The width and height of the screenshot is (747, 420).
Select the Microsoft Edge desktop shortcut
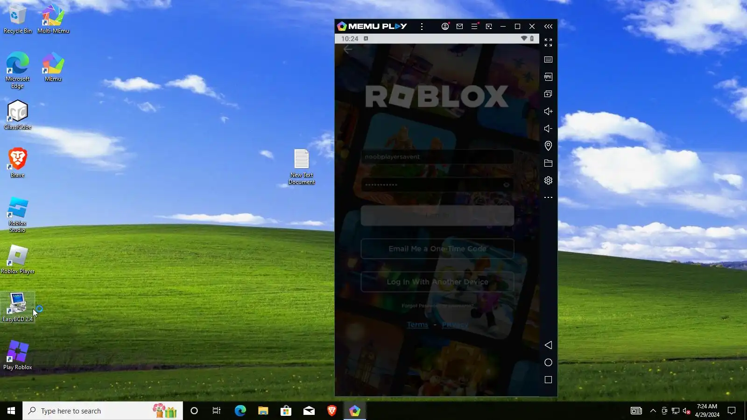tap(18, 70)
